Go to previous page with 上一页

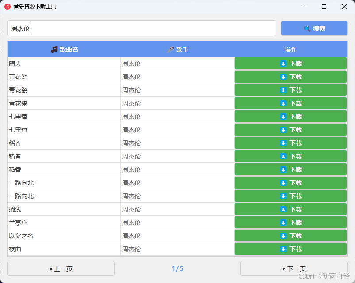point(61,268)
